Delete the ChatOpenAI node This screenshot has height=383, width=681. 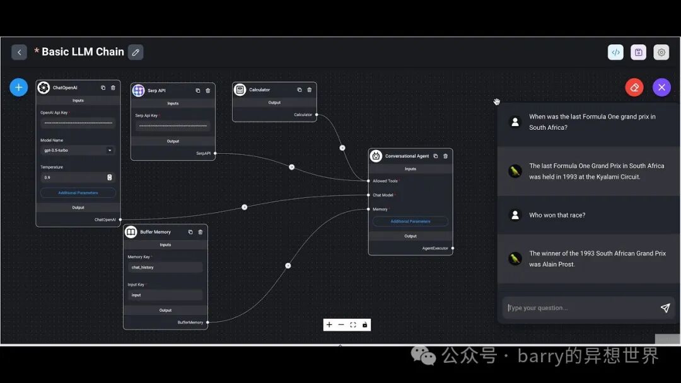pos(113,88)
